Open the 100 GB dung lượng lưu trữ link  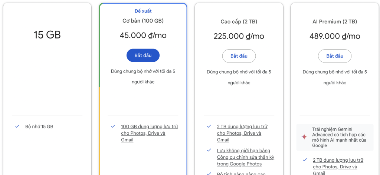coord(150,133)
